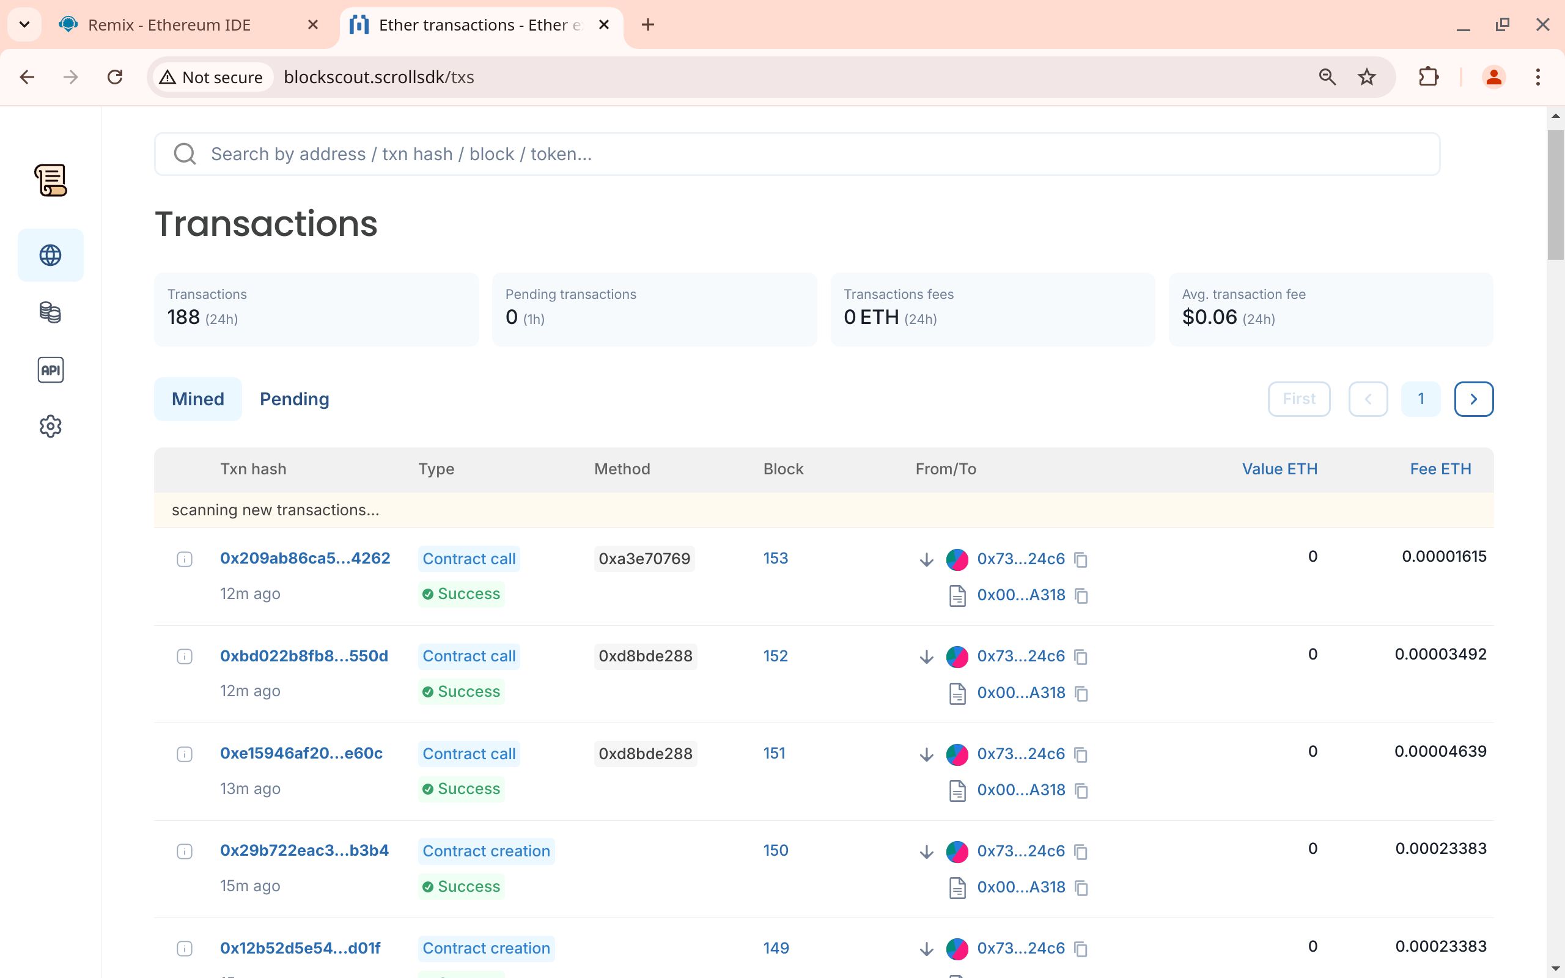Click the database/coins icon in sidebar
This screenshot has width=1565, height=978.
[x=50, y=312]
